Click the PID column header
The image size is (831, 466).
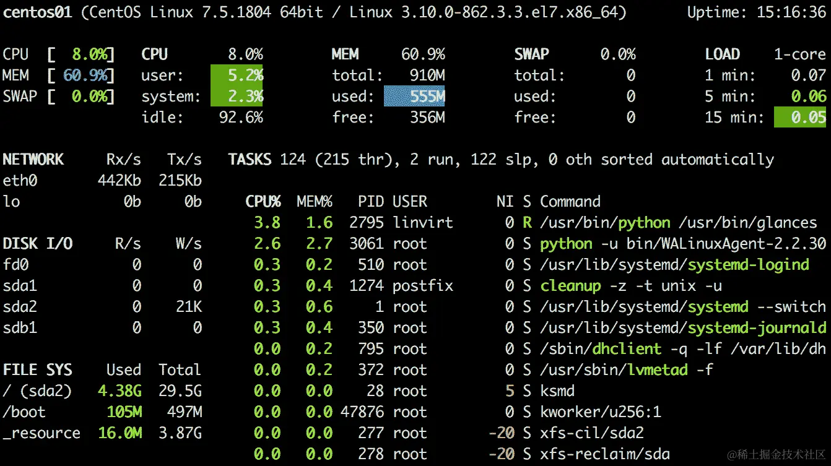click(371, 202)
